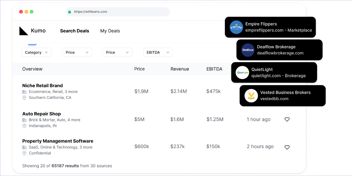Open the Niche Retail Brand listing
This screenshot has width=352, height=176.
[43, 86]
